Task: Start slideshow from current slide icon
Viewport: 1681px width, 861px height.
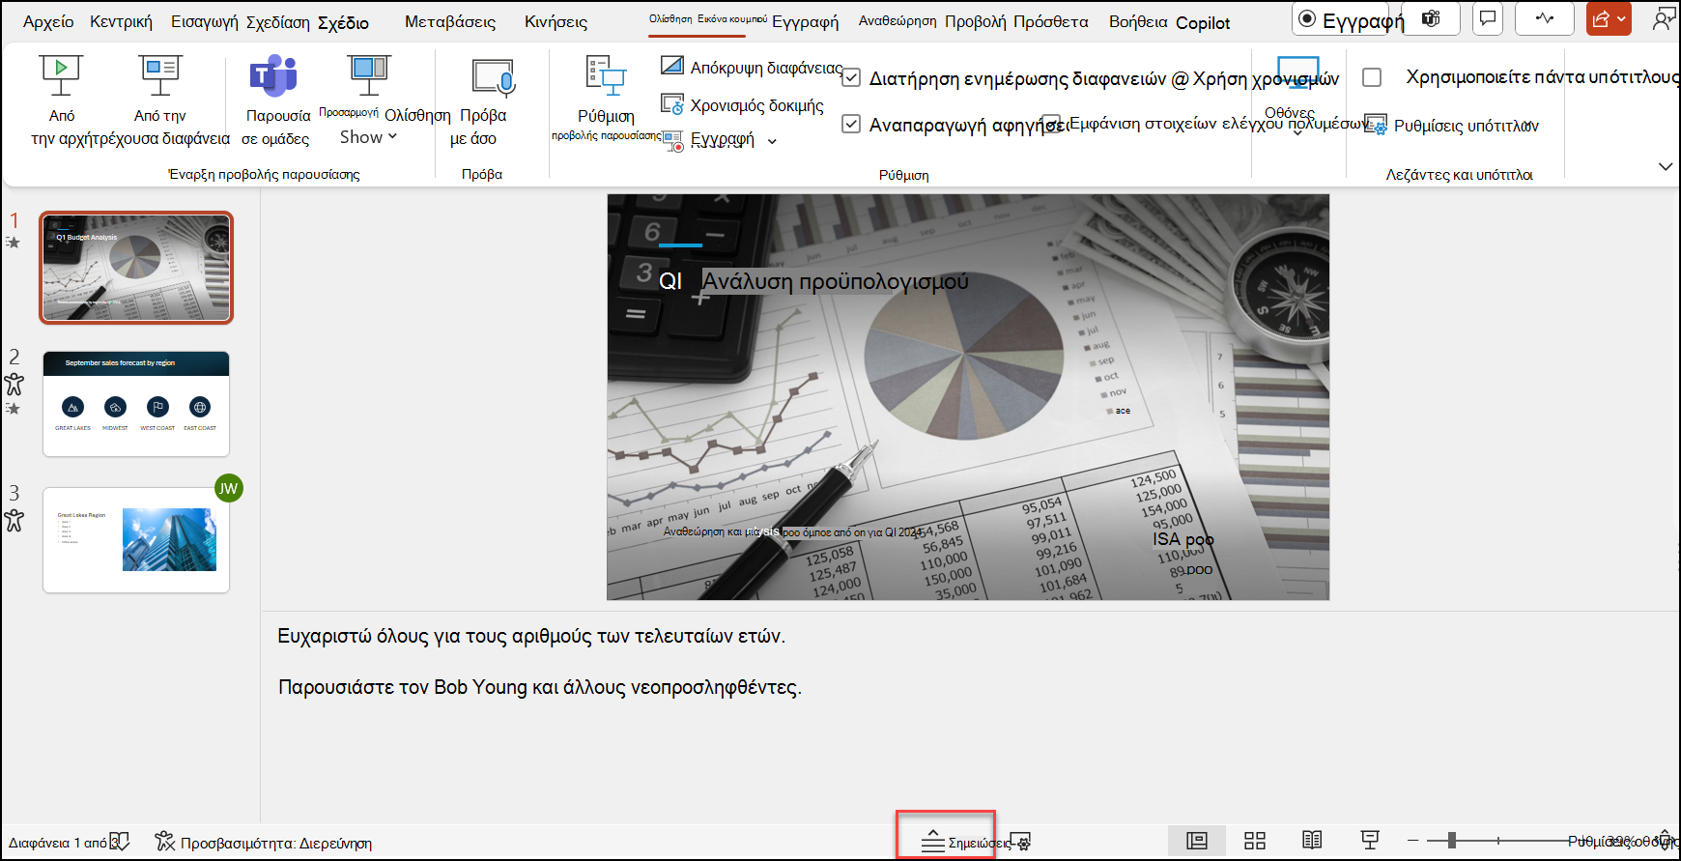Action: tap(160, 75)
